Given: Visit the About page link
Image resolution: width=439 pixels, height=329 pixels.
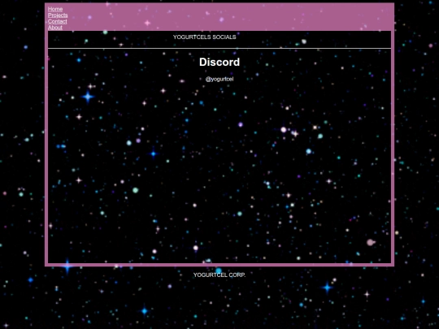Looking at the screenshot, I should [55, 28].
